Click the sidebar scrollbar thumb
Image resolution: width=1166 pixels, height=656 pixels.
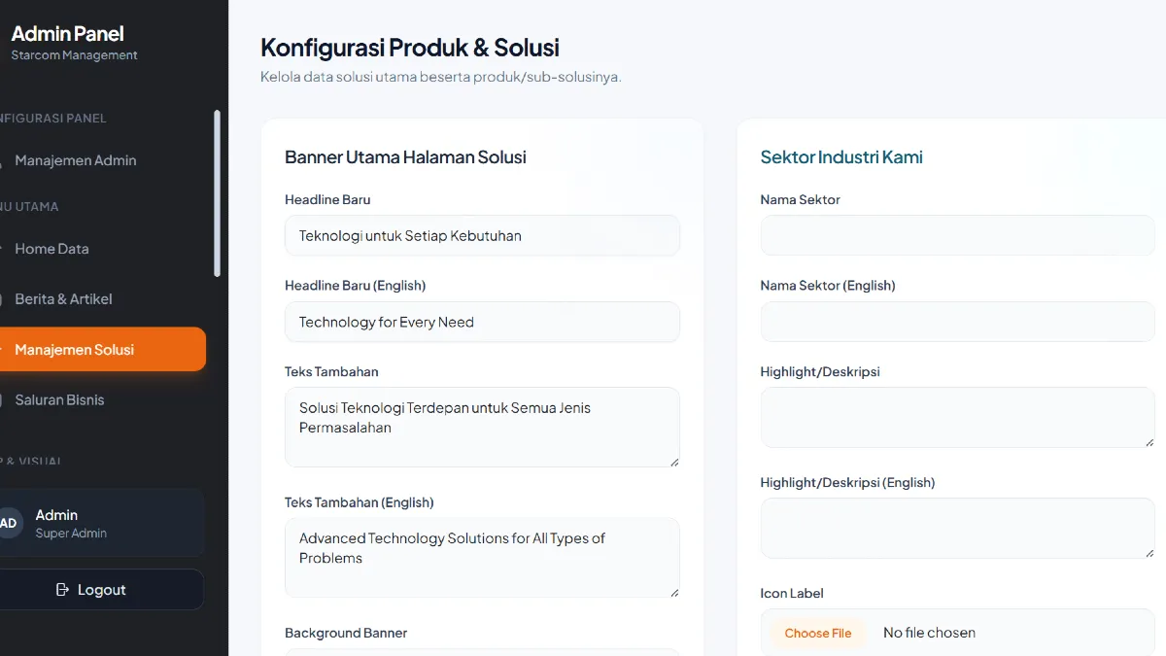click(x=217, y=193)
